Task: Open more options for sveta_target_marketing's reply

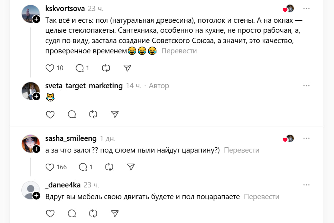Action: (x=306, y=86)
